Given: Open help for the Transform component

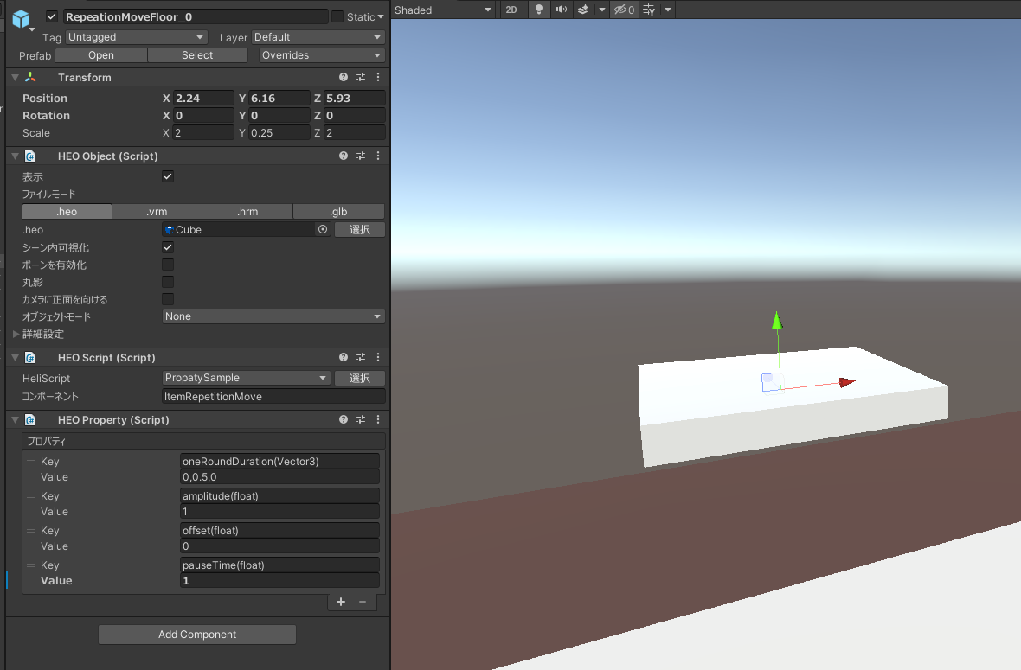Looking at the screenshot, I should [343, 77].
